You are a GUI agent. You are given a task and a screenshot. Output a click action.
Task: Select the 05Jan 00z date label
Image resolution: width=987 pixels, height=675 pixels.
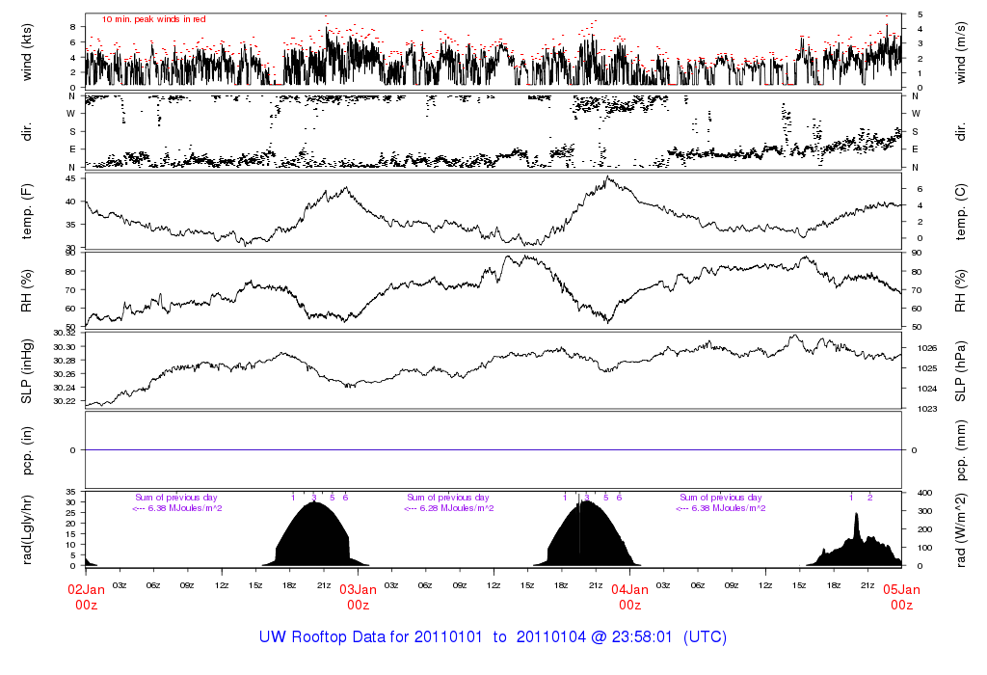(901, 597)
